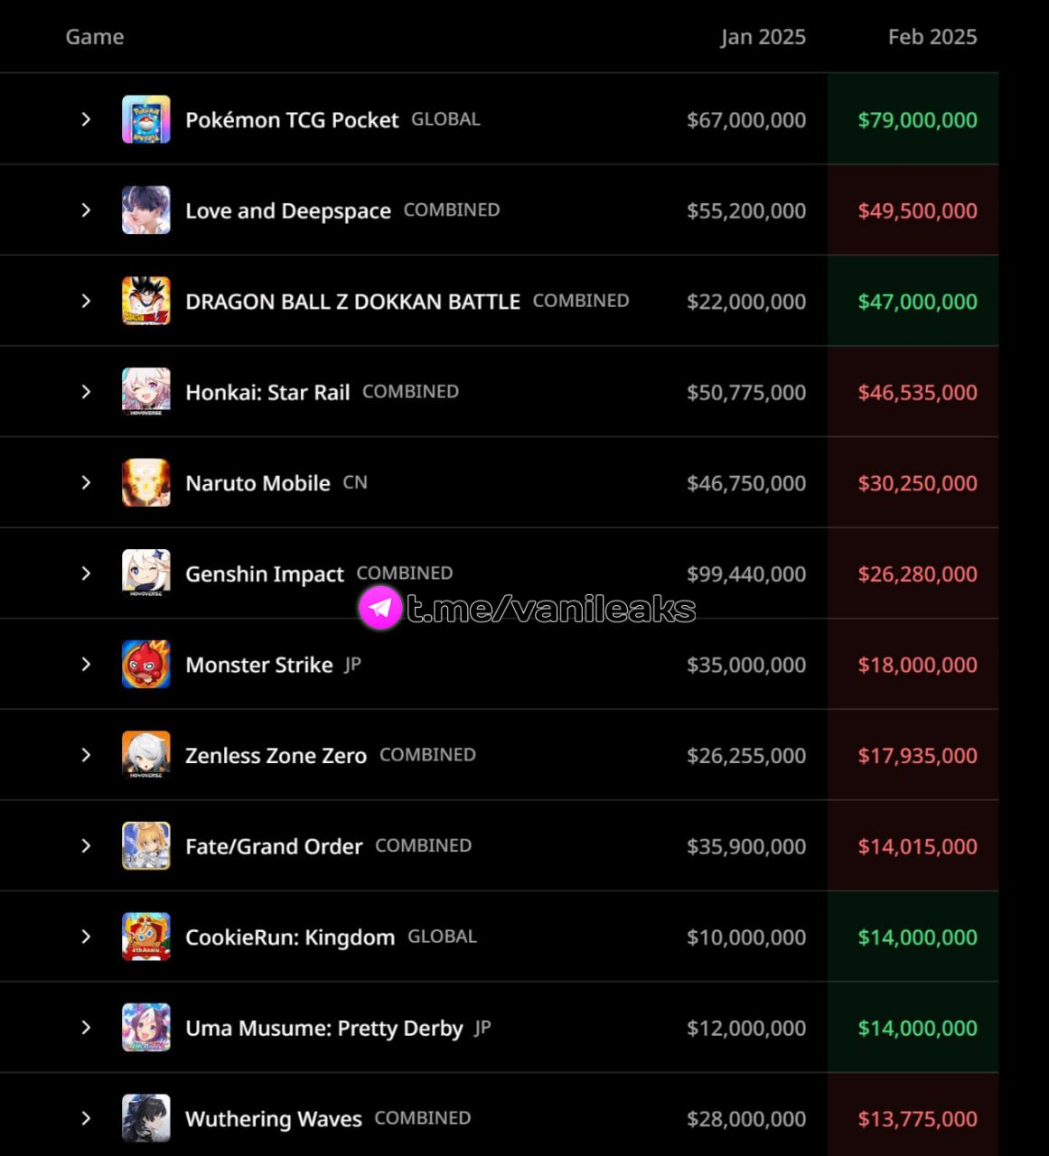Sort by the Jan 2025 column header
Image resolution: width=1049 pixels, height=1156 pixels.
763,37
